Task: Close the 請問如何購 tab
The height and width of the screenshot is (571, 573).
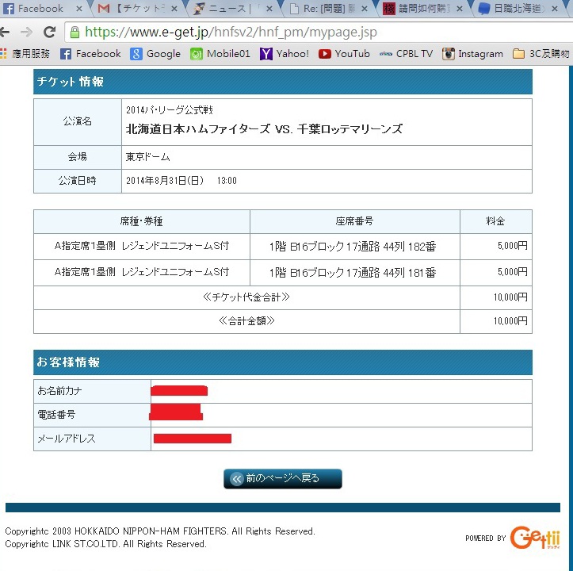Action: click(x=460, y=9)
